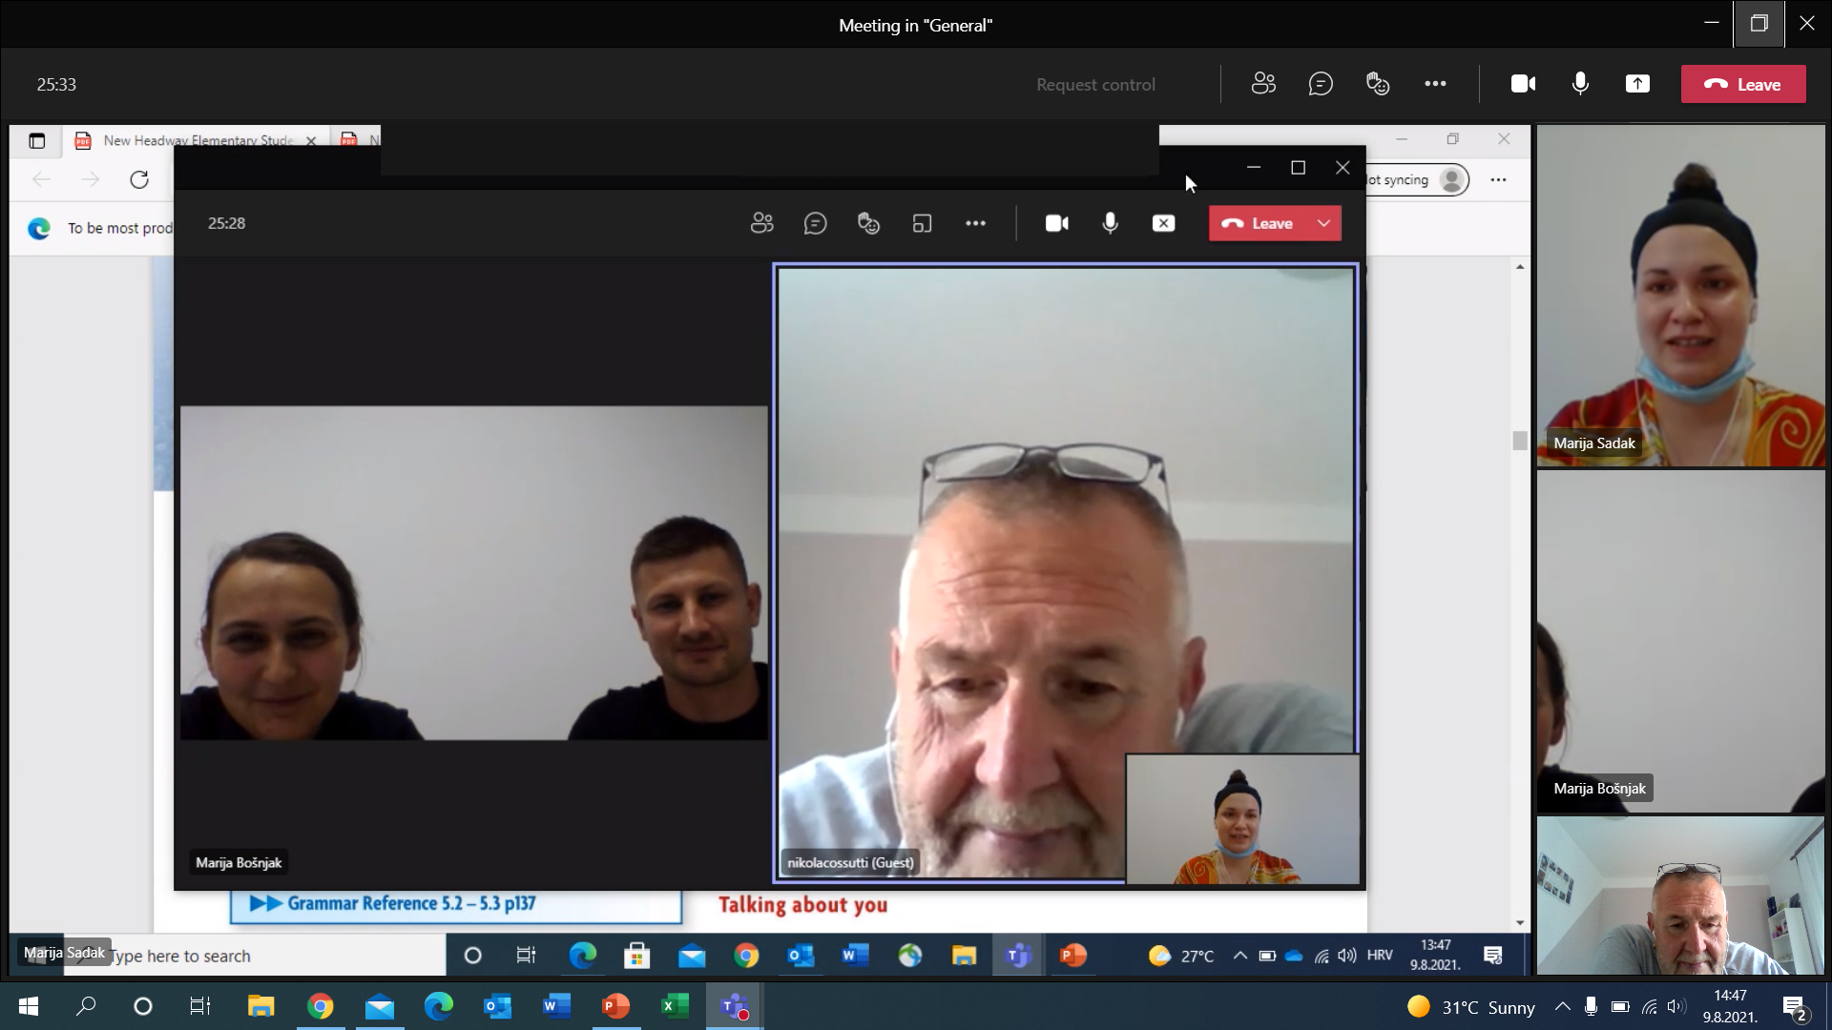The height and width of the screenshot is (1030, 1832).
Task: Show hidden tray icons in shared taskbar
Action: [x=1239, y=956]
